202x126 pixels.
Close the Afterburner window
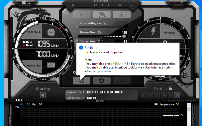tap(182, 2)
